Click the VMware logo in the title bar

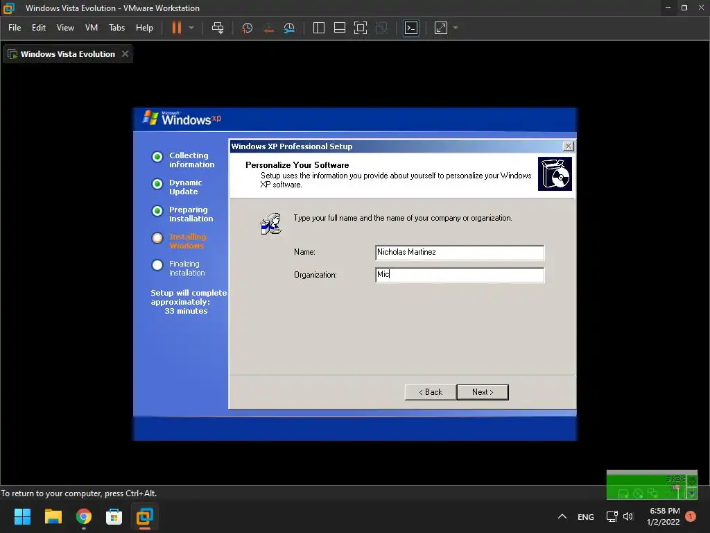[8, 8]
